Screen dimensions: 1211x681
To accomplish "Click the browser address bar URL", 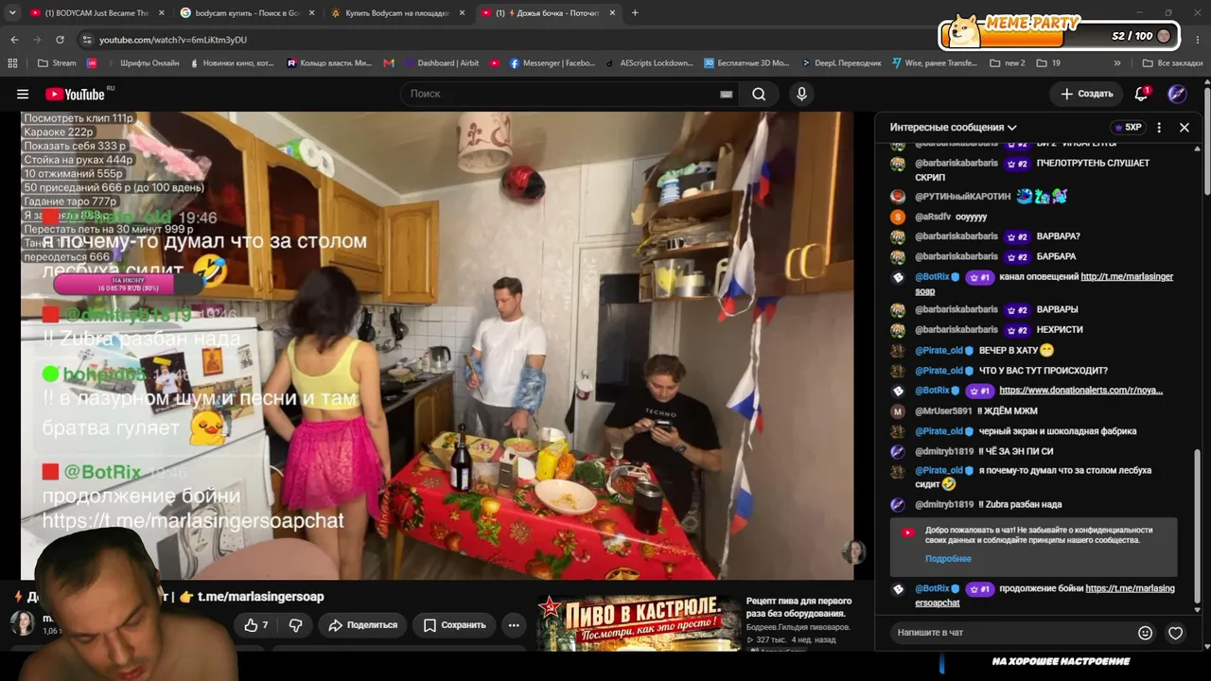I will point(173,40).
